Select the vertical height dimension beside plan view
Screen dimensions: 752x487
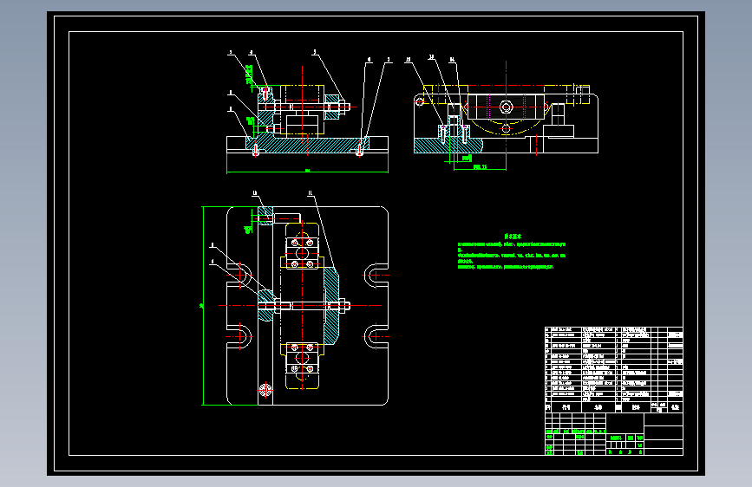tap(203, 306)
